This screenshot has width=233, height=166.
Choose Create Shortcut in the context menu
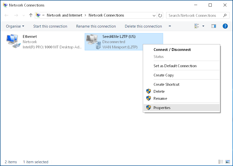coord(166,85)
